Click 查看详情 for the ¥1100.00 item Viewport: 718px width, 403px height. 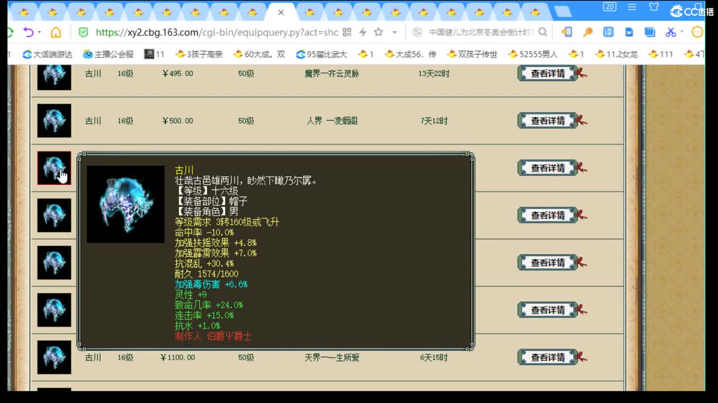click(x=548, y=357)
